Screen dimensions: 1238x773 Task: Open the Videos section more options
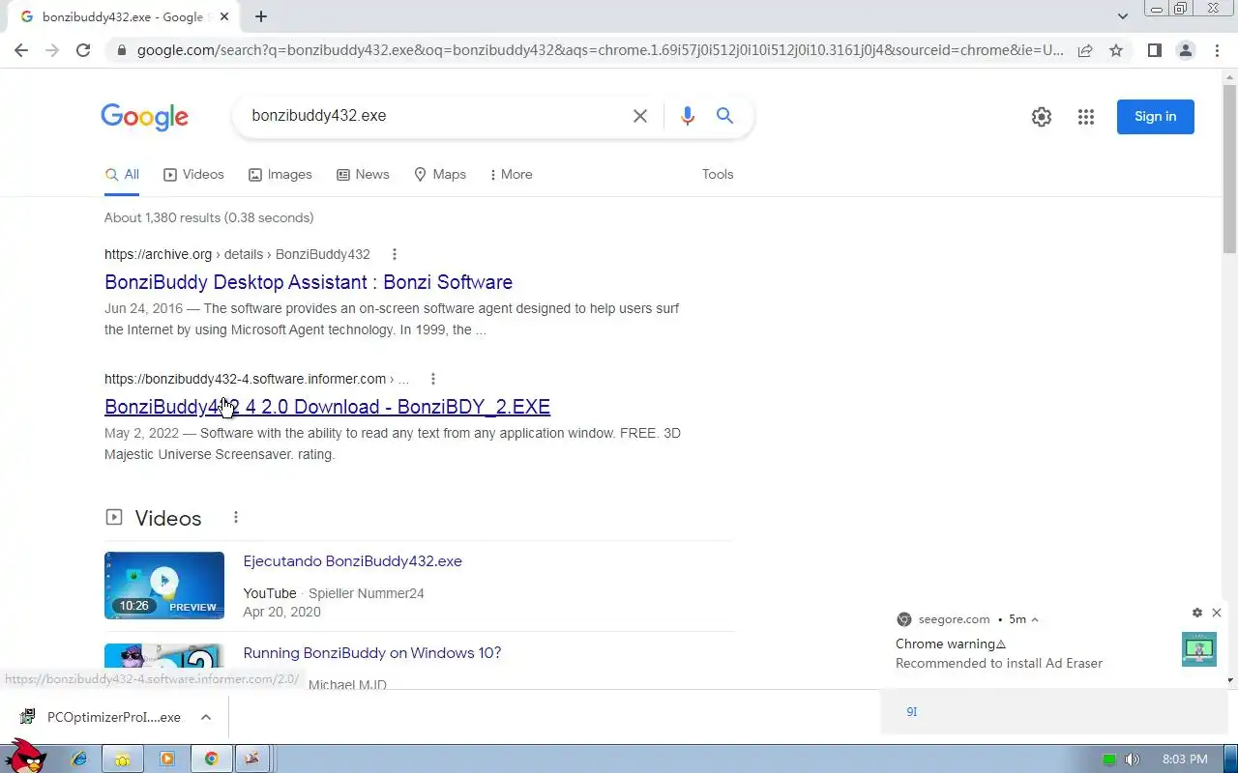[236, 518]
